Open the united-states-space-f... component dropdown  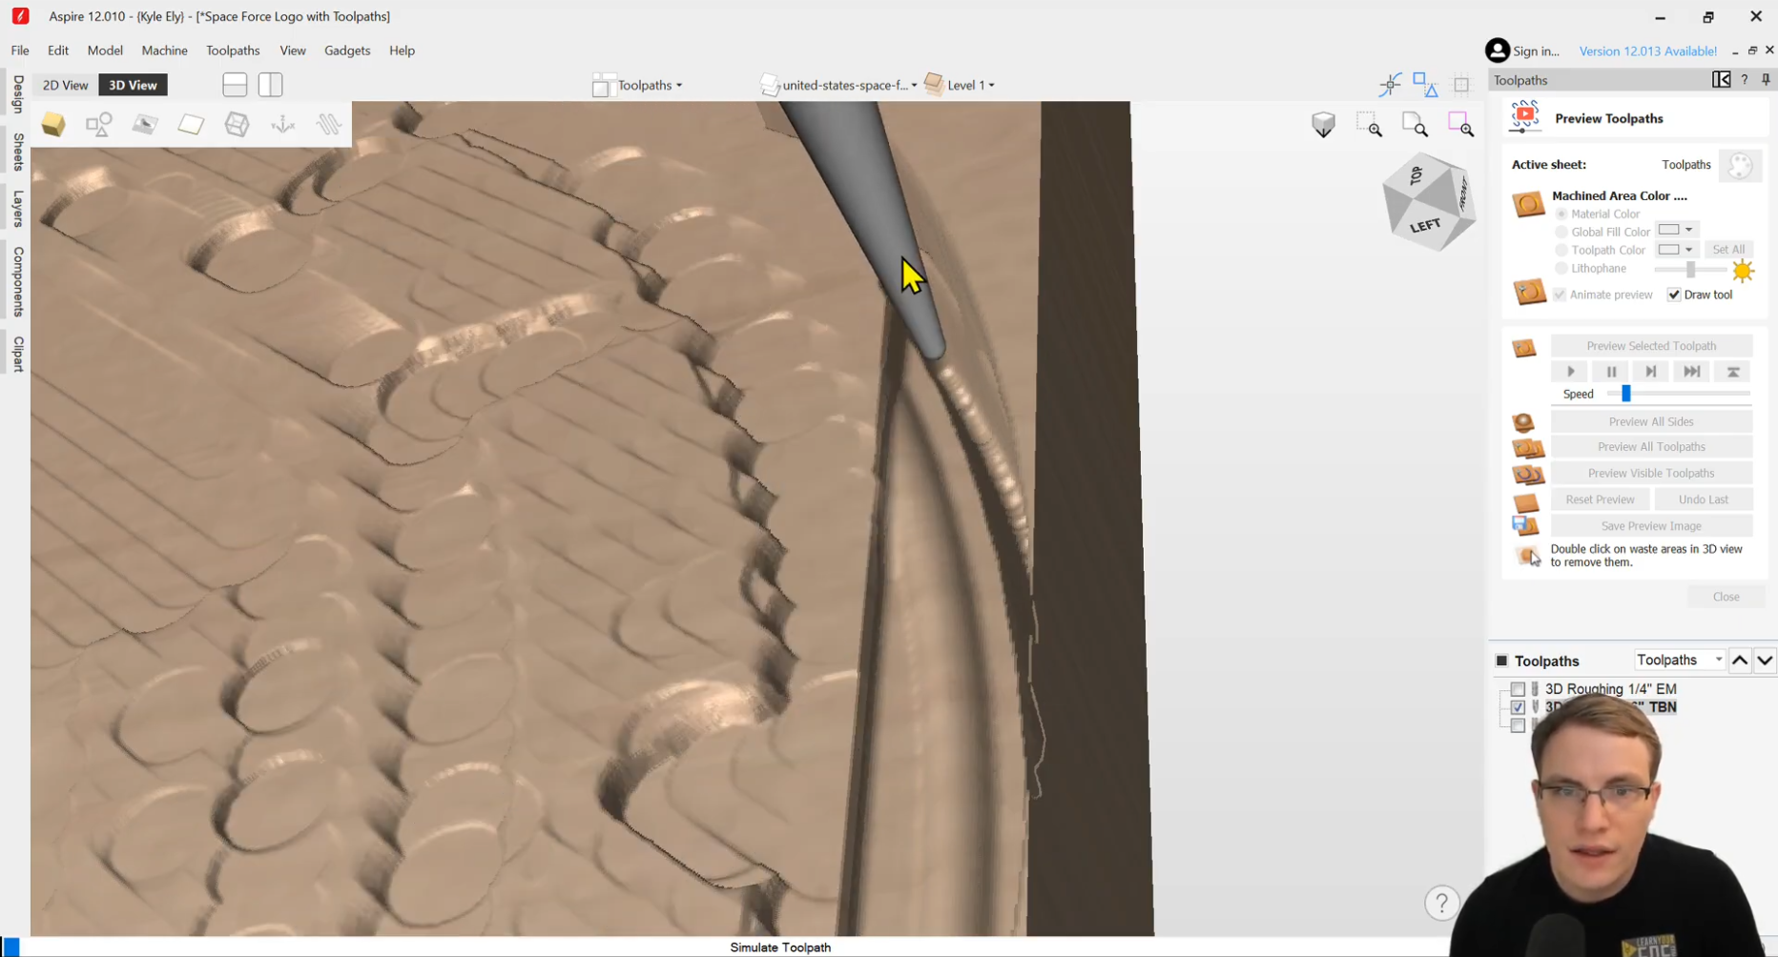pyautogui.click(x=839, y=85)
